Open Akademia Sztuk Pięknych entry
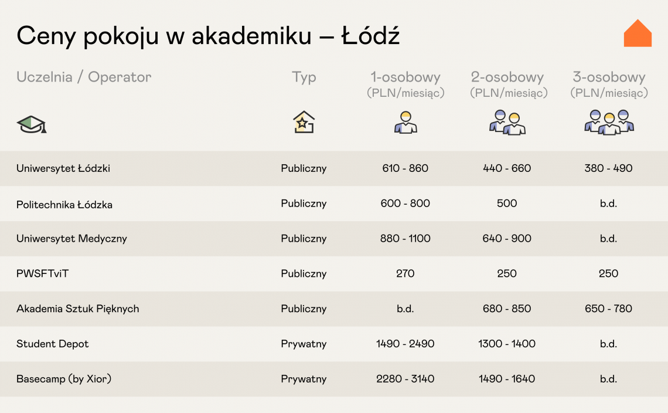The image size is (668, 413). click(x=78, y=309)
